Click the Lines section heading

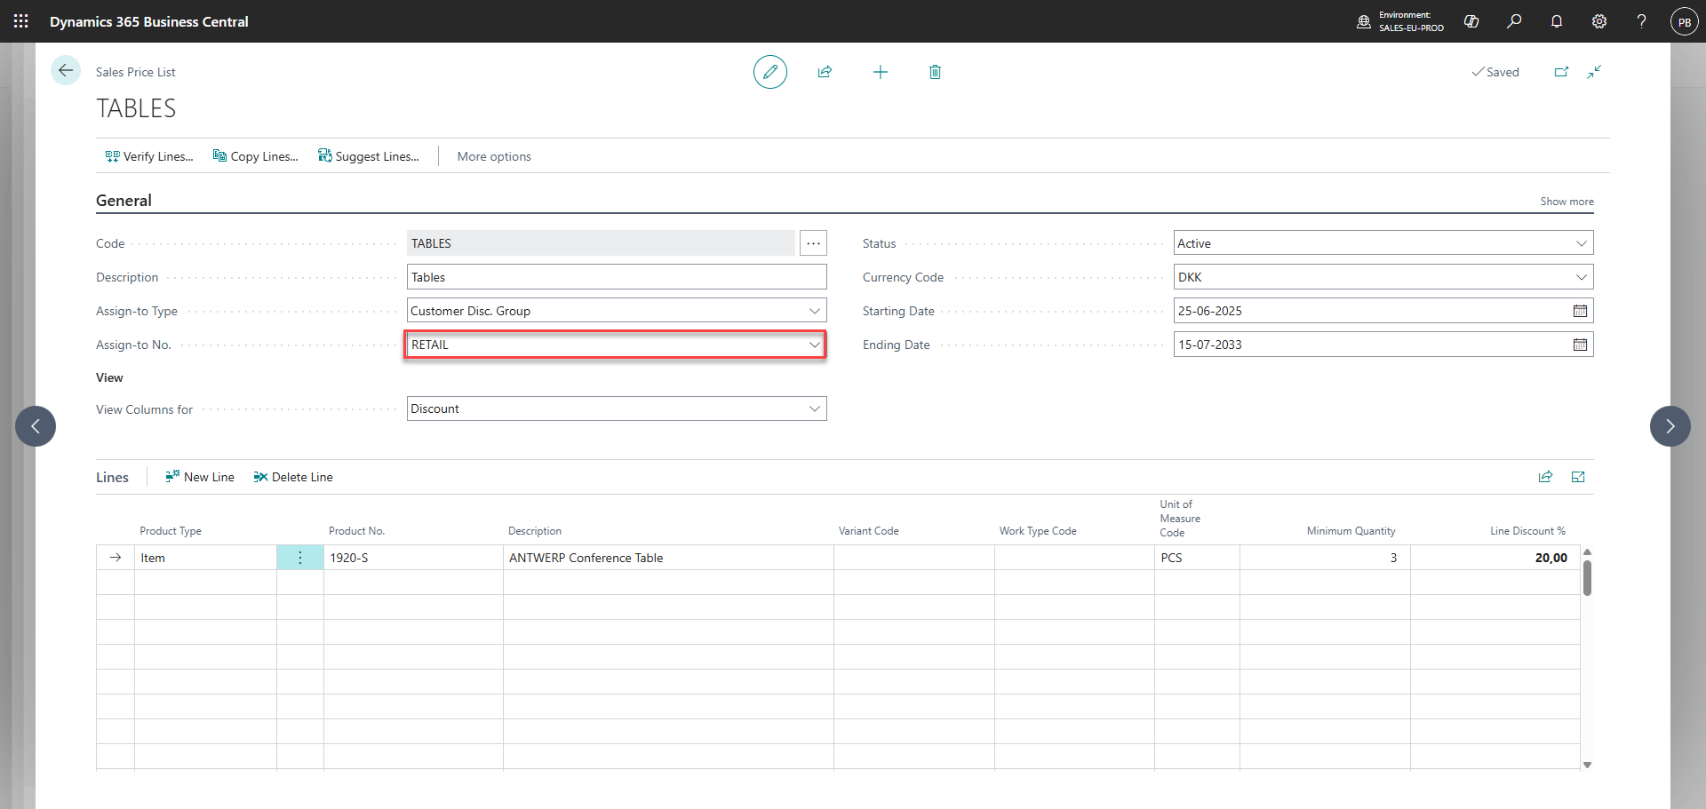[112, 478]
